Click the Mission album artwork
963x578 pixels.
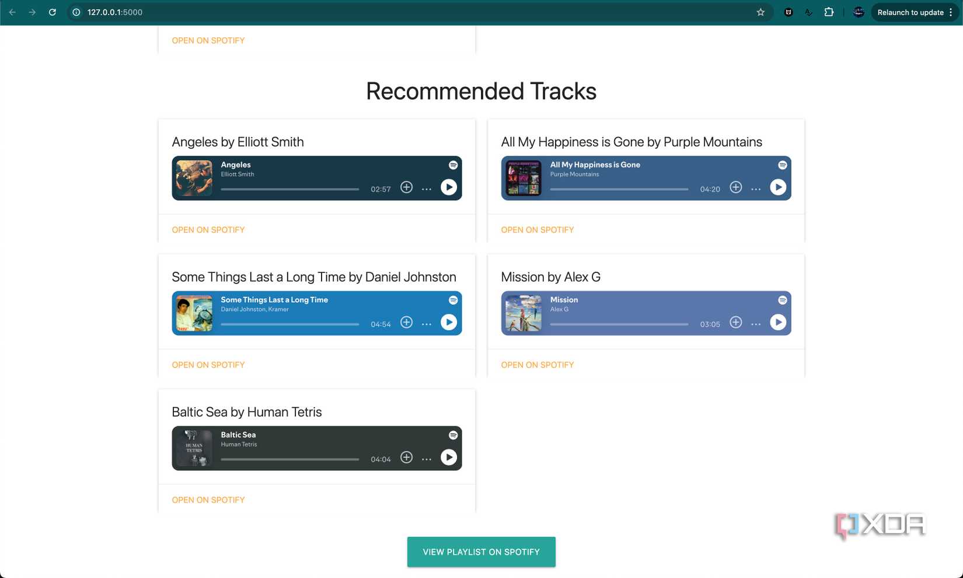point(524,313)
